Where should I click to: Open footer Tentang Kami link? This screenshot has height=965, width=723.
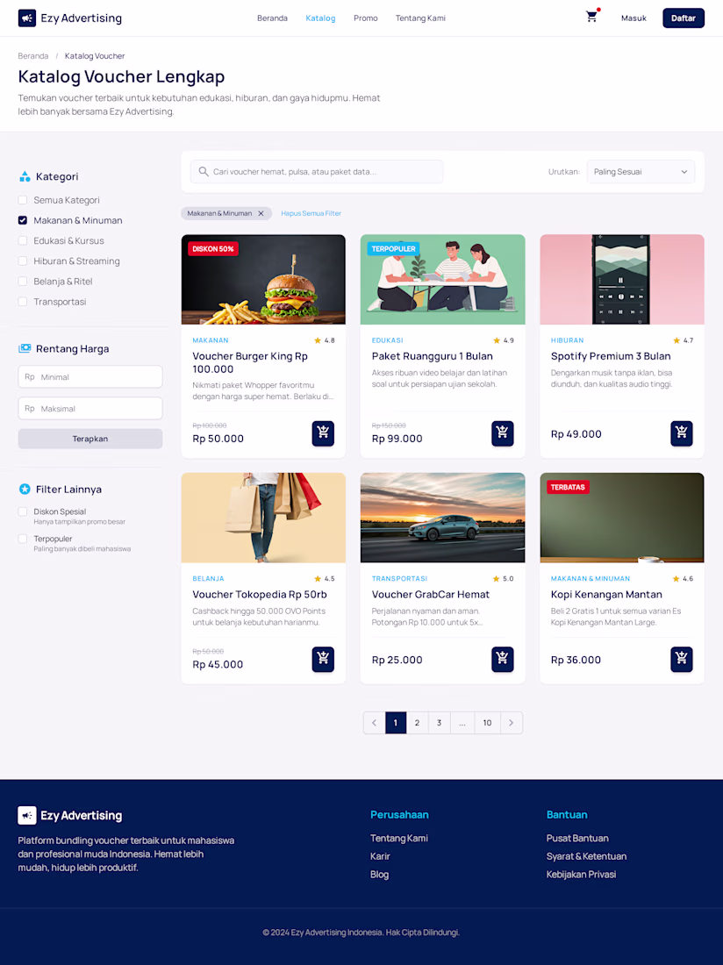coord(398,838)
